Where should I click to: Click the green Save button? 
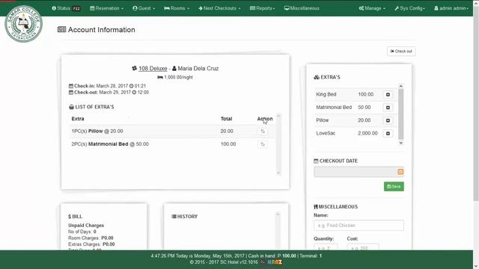[x=394, y=186]
